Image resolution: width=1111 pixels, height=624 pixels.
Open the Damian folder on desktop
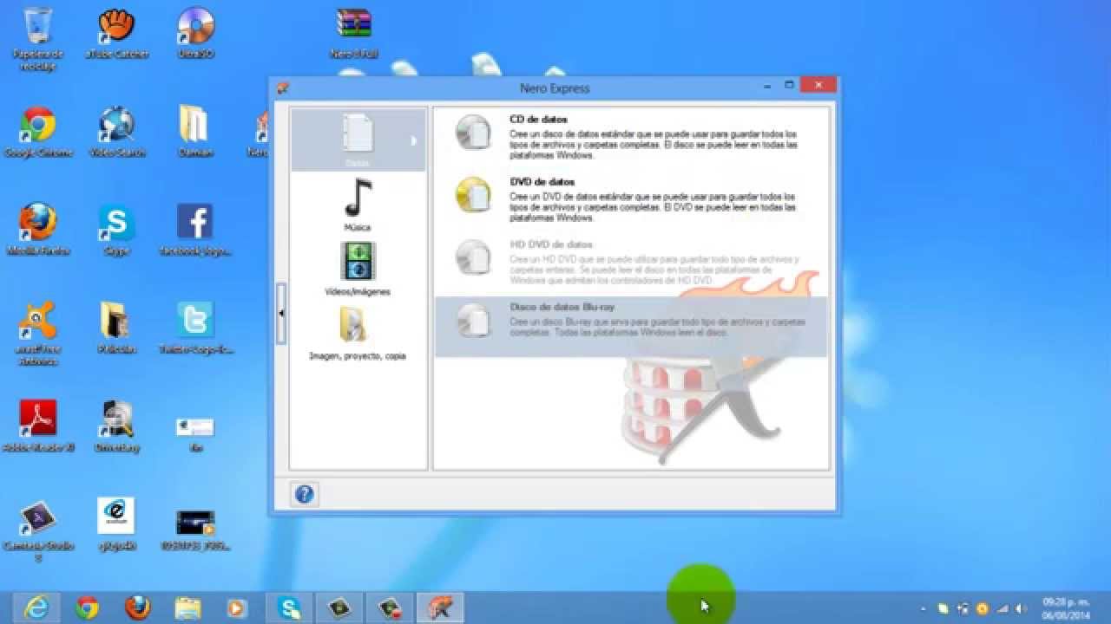[194, 133]
